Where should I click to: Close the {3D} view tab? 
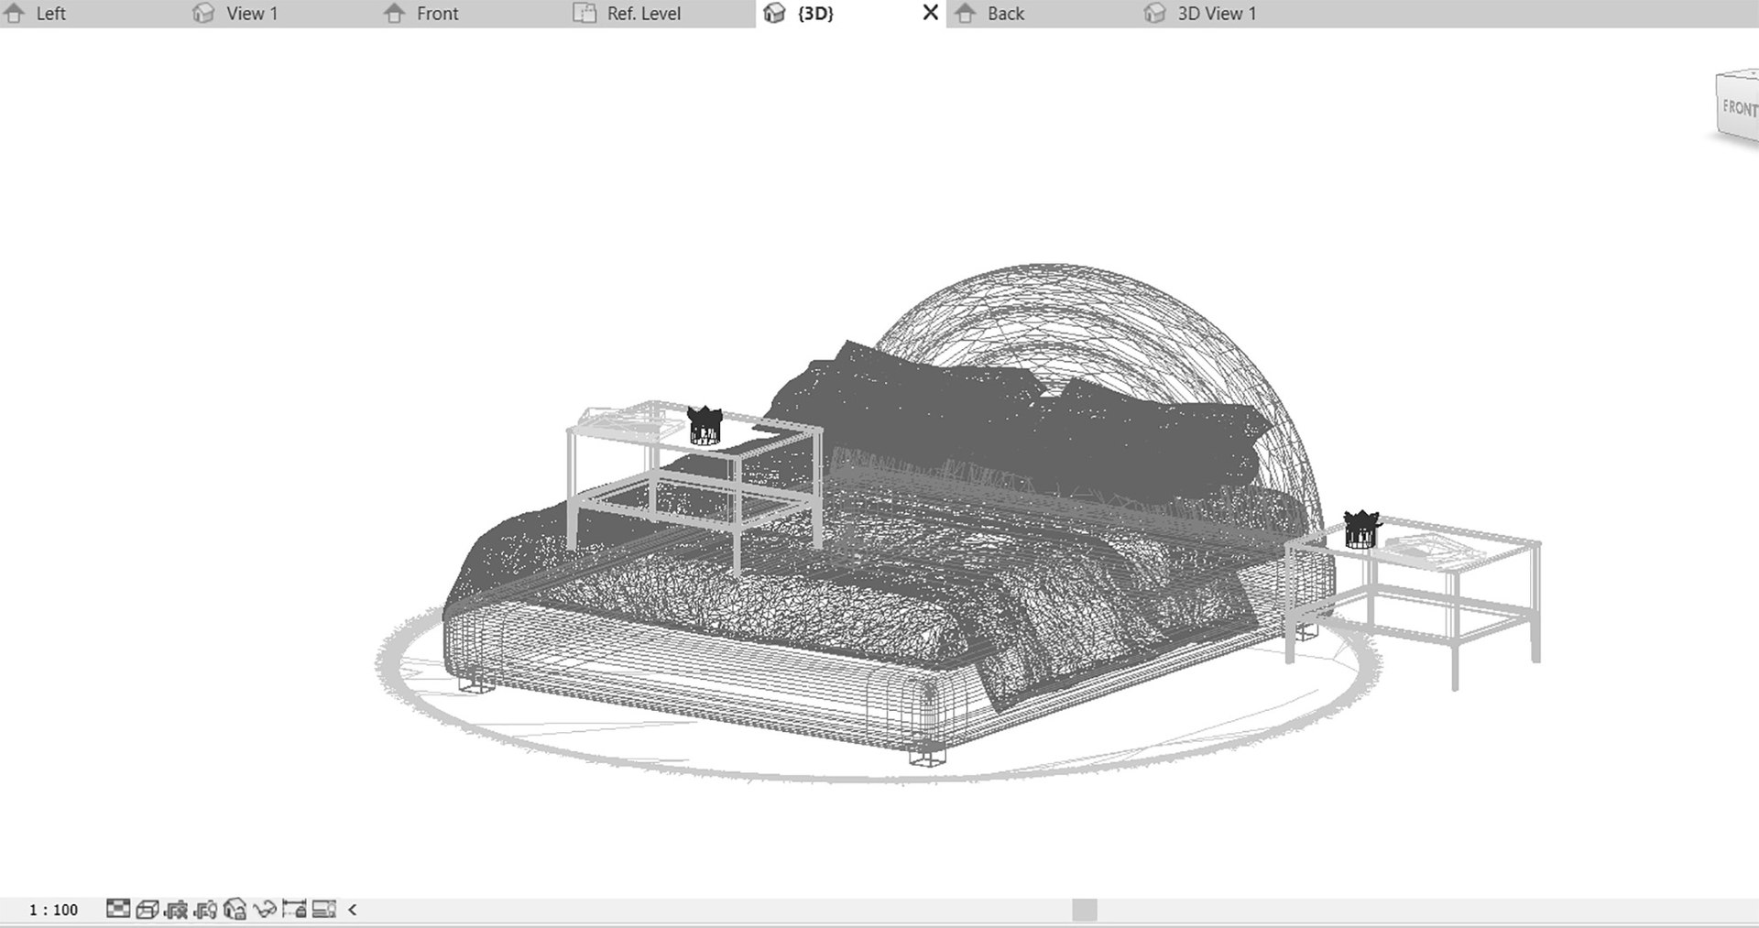click(930, 13)
